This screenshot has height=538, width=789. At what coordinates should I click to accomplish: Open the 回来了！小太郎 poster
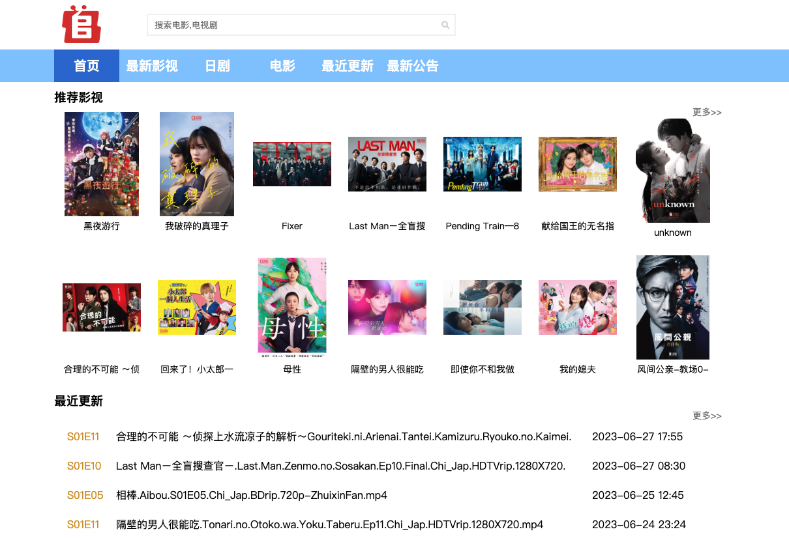tap(197, 307)
